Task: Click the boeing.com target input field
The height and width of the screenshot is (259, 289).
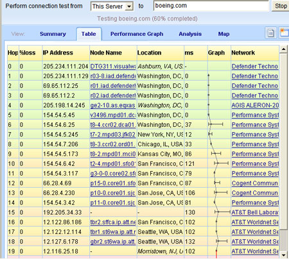Action: click(211, 6)
